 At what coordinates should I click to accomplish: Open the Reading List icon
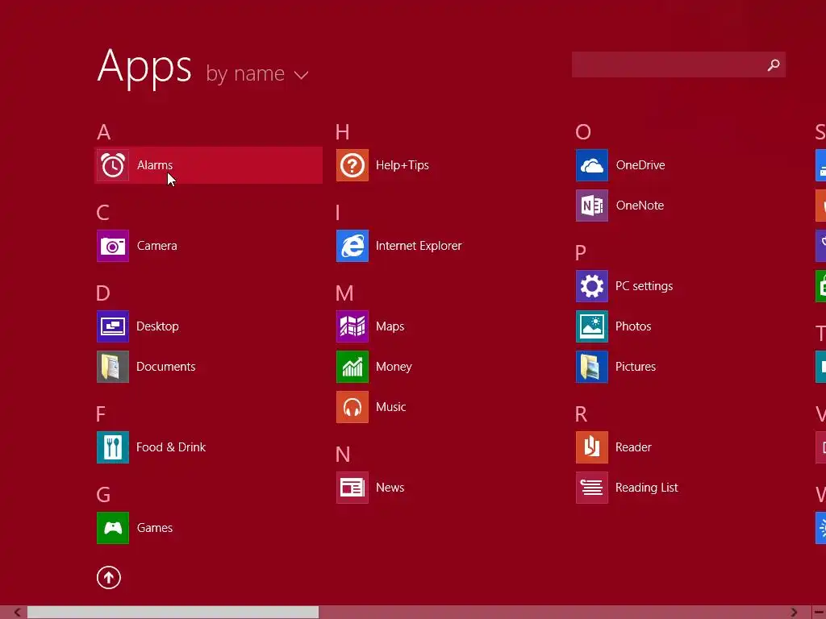[592, 488]
